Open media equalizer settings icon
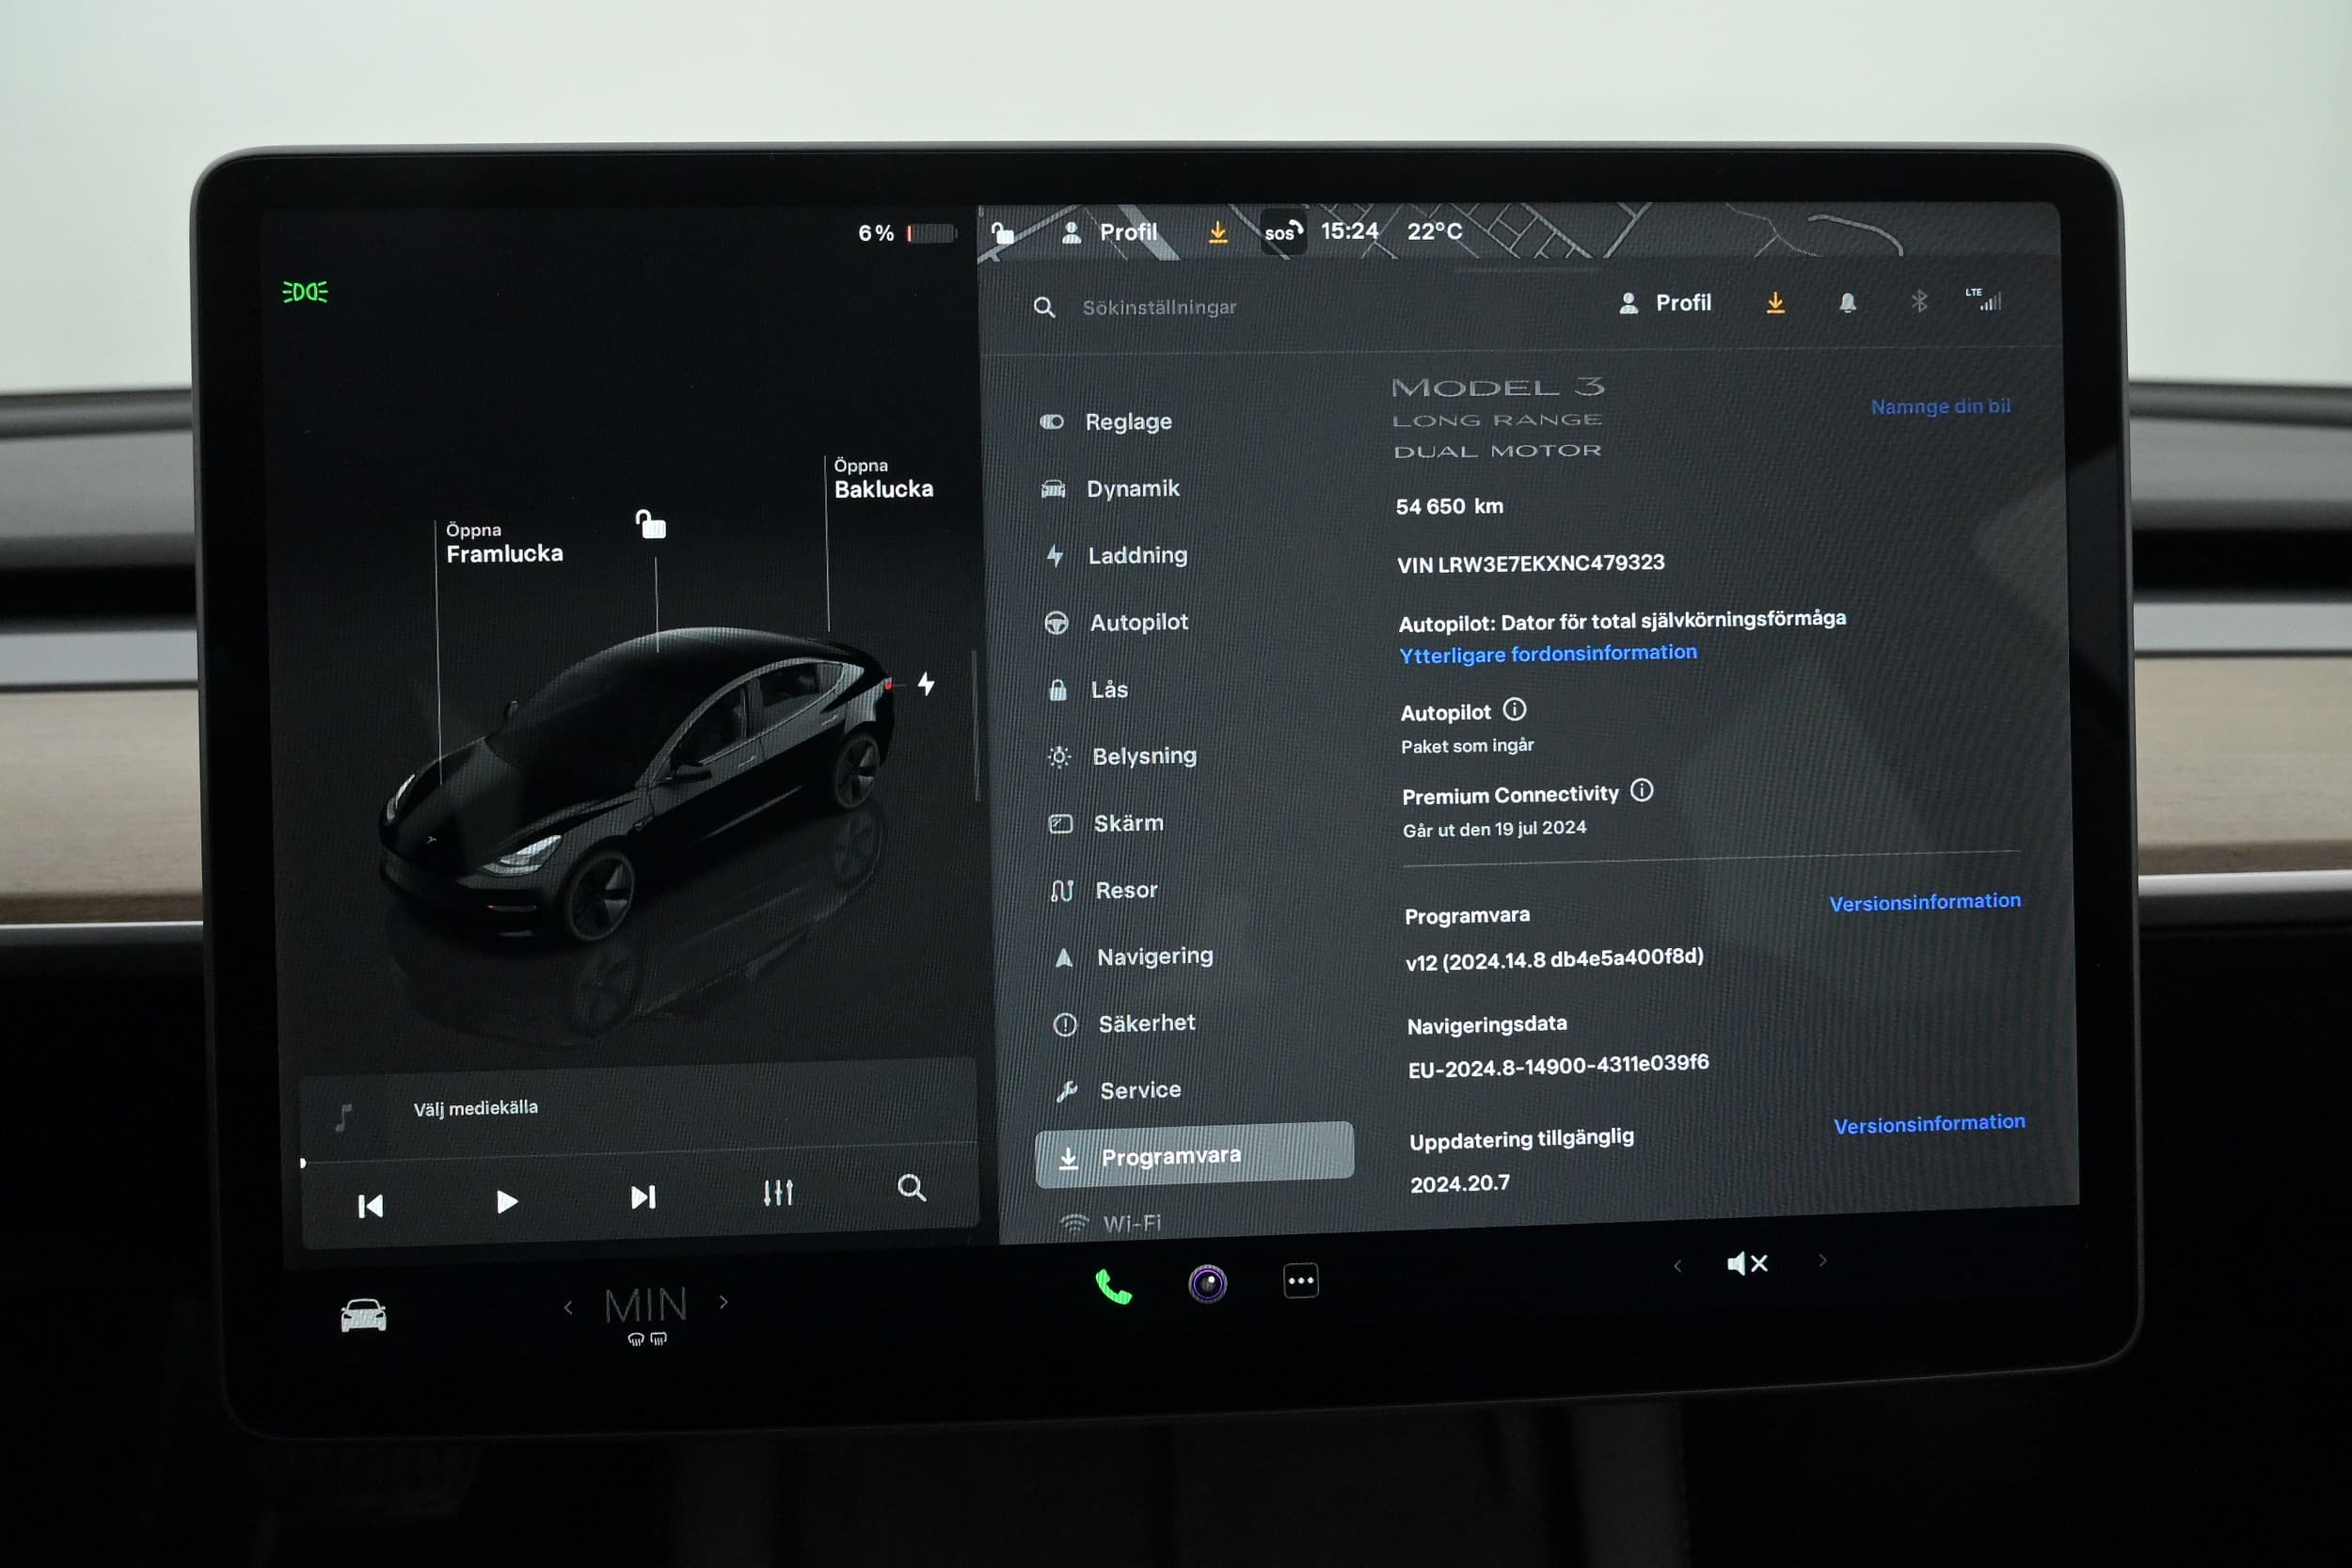 pyautogui.click(x=778, y=1192)
